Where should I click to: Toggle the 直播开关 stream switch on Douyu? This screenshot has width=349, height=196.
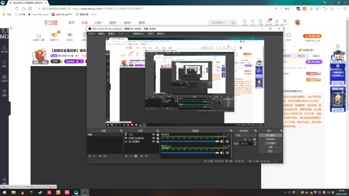[x=54, y=36]
